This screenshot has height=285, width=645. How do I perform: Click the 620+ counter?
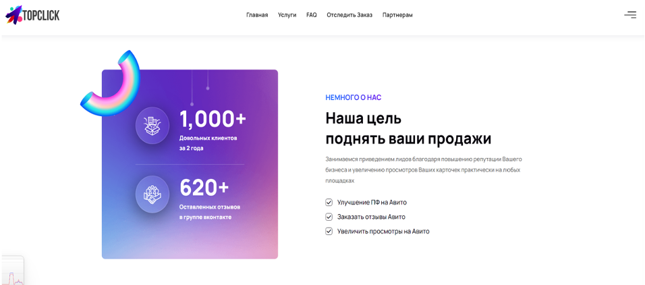coord(204,188)
